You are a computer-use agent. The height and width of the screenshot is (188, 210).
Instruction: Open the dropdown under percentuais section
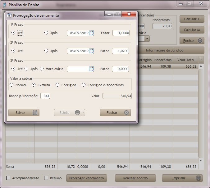(147, 38)
